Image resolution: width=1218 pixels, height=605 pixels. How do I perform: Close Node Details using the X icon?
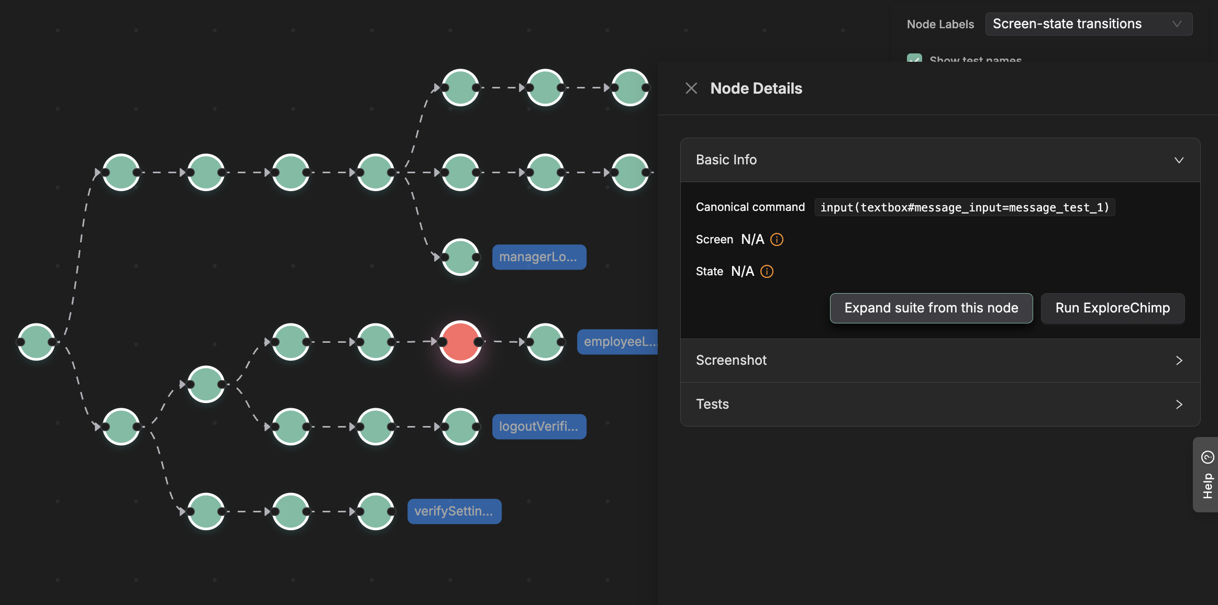pyautogui.click(x=691, y=88)
